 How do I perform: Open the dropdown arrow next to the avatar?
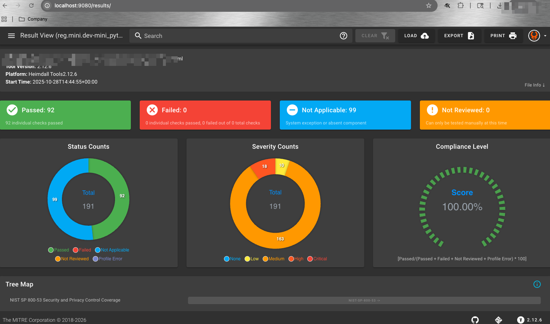click(544, 36)
